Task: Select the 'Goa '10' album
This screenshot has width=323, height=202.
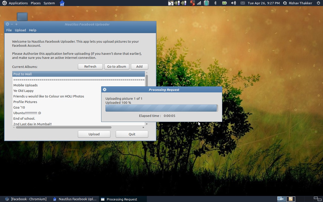Action: [x=79, y=107]
